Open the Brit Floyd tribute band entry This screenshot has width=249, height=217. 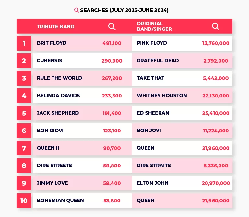(x=52, y=43)
